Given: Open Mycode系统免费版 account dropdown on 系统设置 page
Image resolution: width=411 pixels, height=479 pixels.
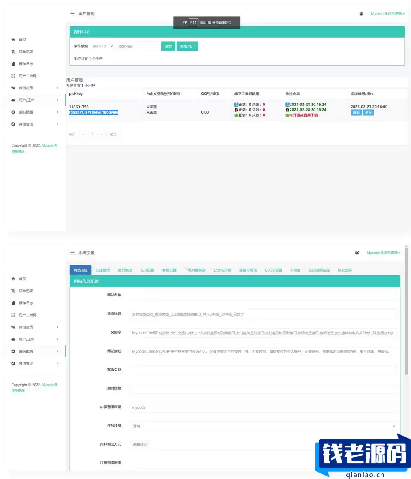Looking at the screenshot, I should tap(383, 253).
